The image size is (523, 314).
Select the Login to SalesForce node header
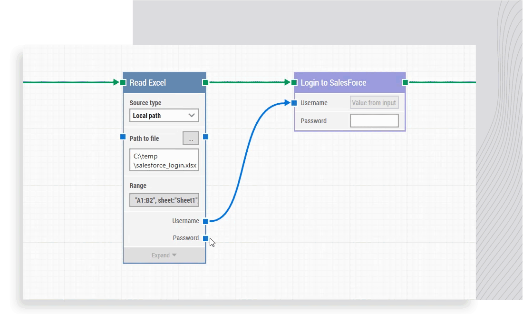(x=342, y=82)
